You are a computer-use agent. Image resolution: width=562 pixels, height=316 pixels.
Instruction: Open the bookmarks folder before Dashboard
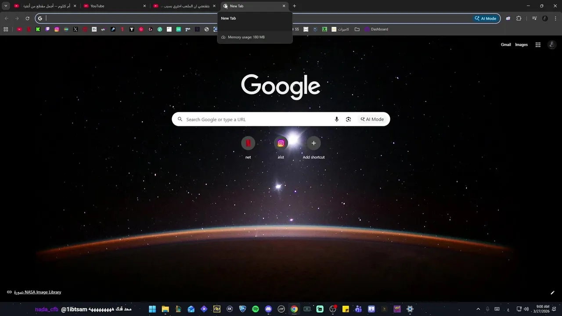pos(357,29)
